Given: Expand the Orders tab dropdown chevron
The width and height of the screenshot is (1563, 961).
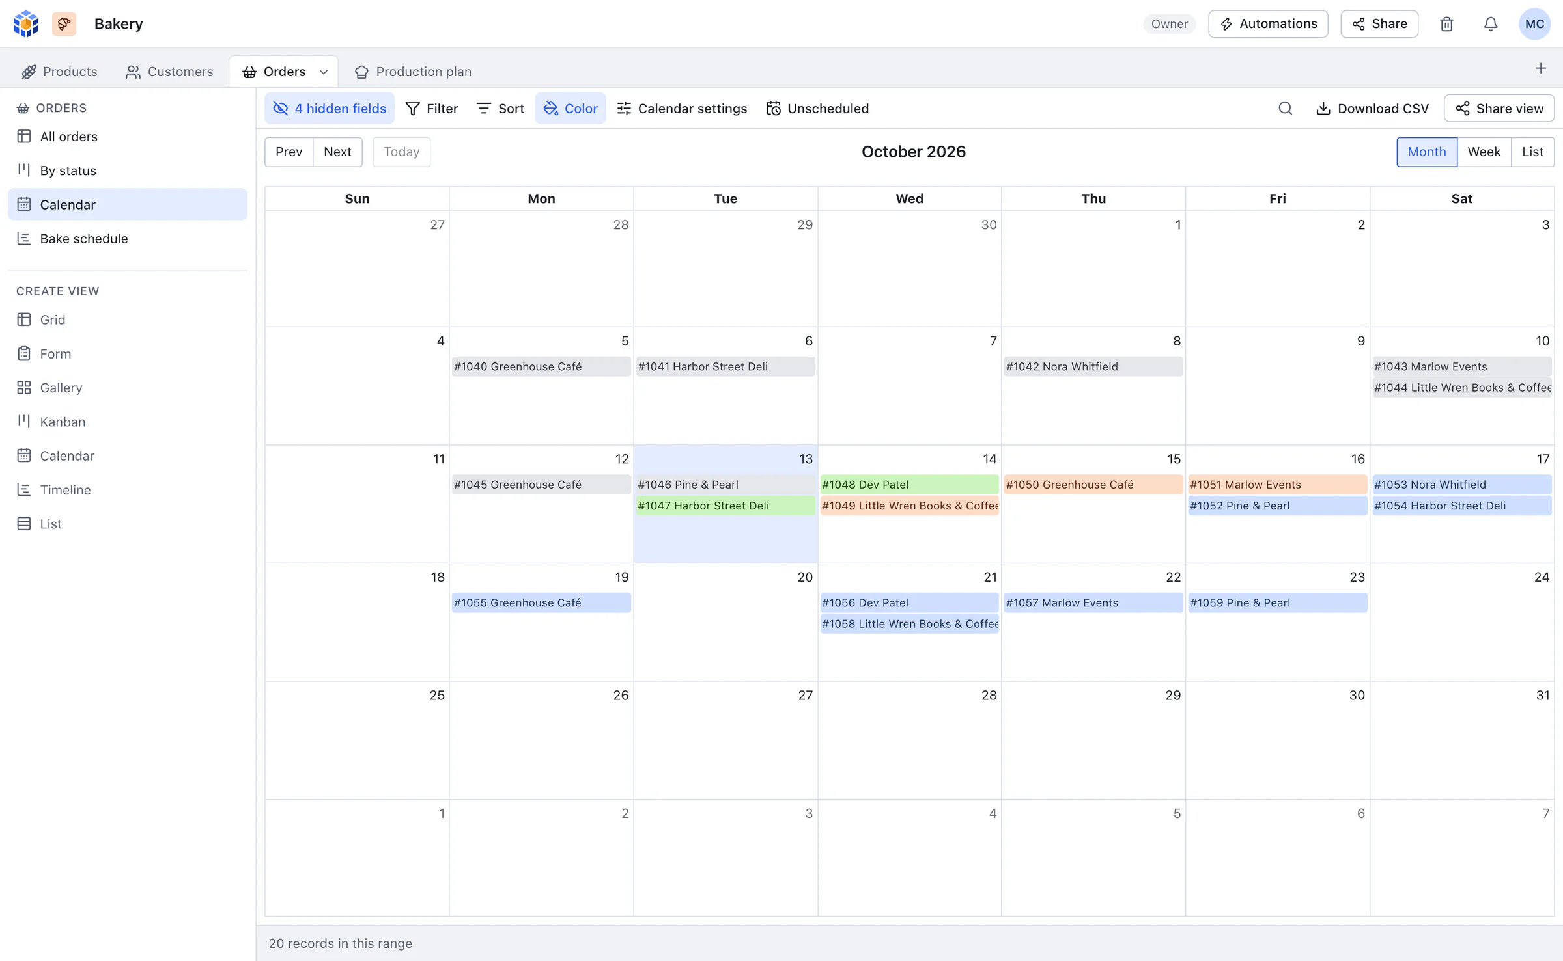Looking at the screenshot, I should [324, 72].
